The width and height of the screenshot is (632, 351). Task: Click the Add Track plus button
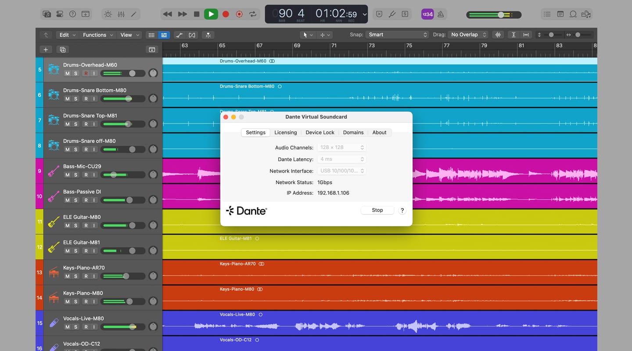[46, 50]
